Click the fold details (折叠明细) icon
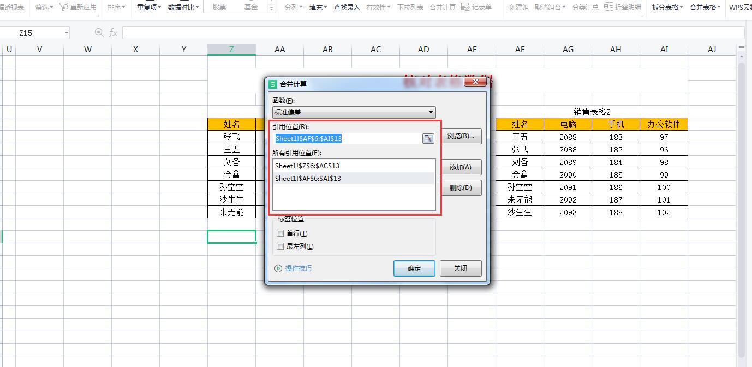752x367 pixels. tap(608, 7)
